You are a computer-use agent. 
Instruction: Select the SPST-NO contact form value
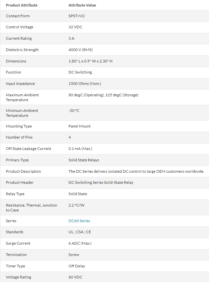[76, 16]
